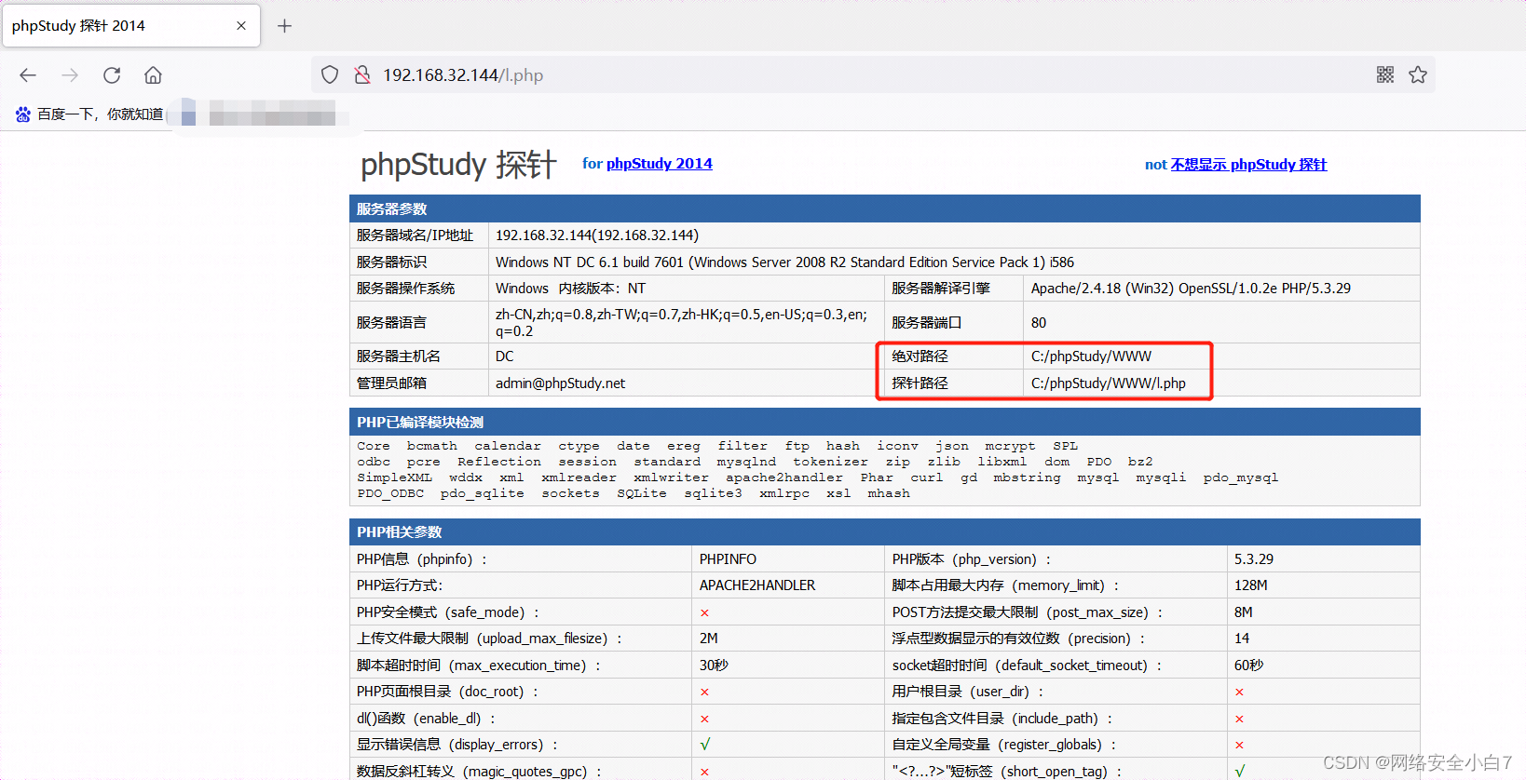The height and width of the screenshot is (780, 1526).
Task: Go back to the previous page
Action: 28,75
